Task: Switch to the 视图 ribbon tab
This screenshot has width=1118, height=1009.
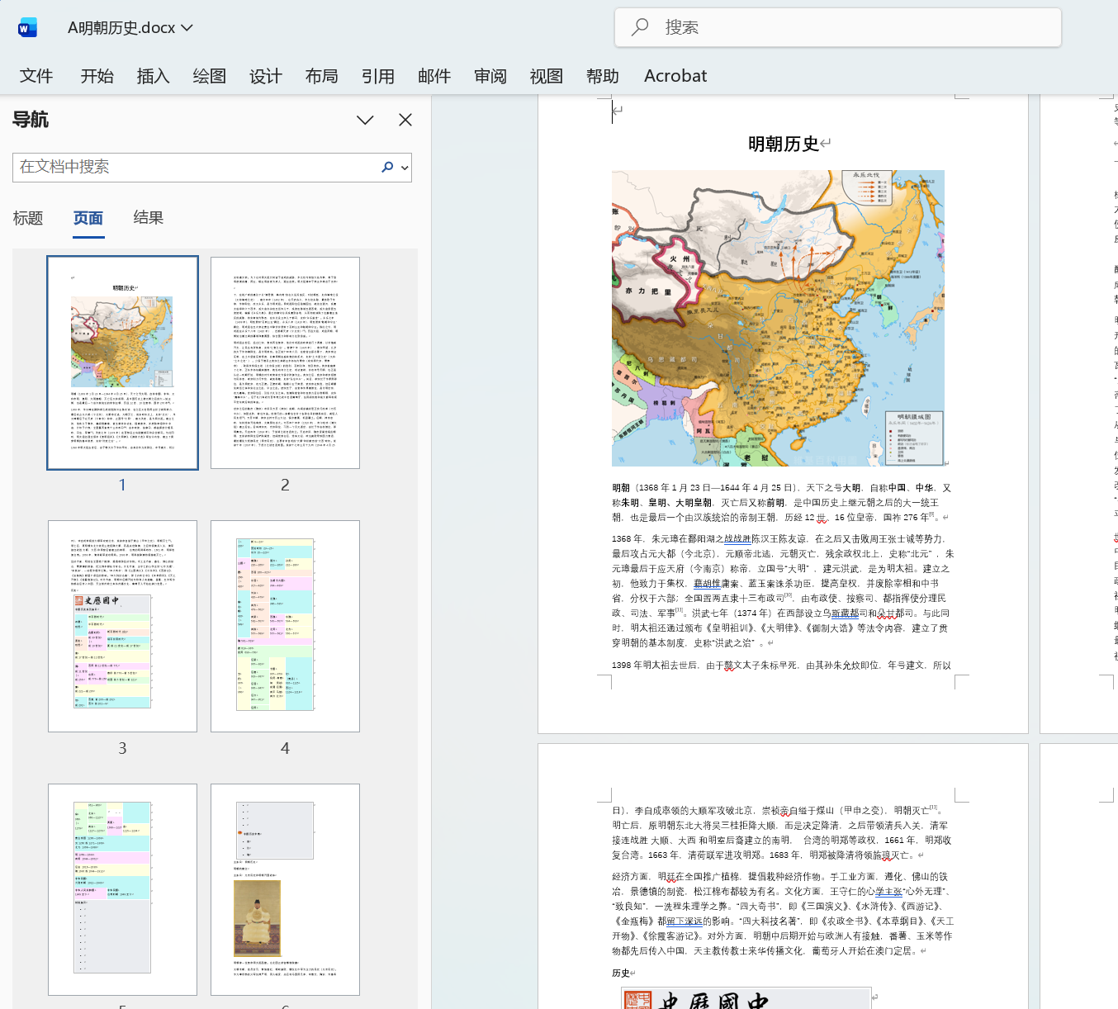Action: pyautogui.click(x=546, y=76)
